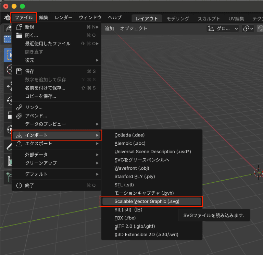Image resolution: width=263 pixels, height=255 pixels.
Task: Expand the クリーンアップ submenu
Action: (x=57, y=163)
